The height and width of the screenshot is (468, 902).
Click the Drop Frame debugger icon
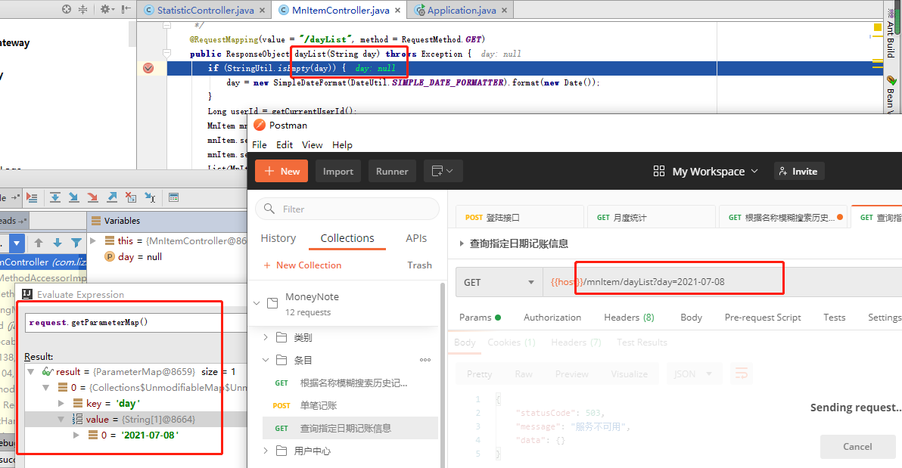(132, 197)
